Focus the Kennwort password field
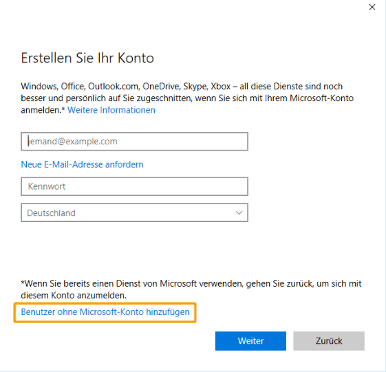 [x=134, y=186]
